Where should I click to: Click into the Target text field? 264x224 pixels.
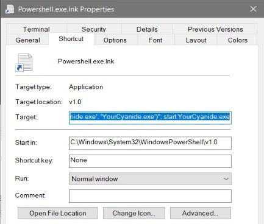[150, 117]
